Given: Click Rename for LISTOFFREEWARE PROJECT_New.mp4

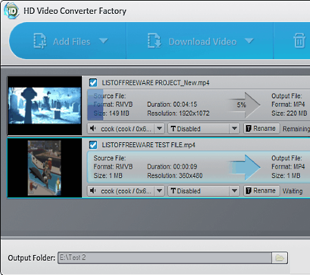Looking at the screenshot, I should pos(261,129).
